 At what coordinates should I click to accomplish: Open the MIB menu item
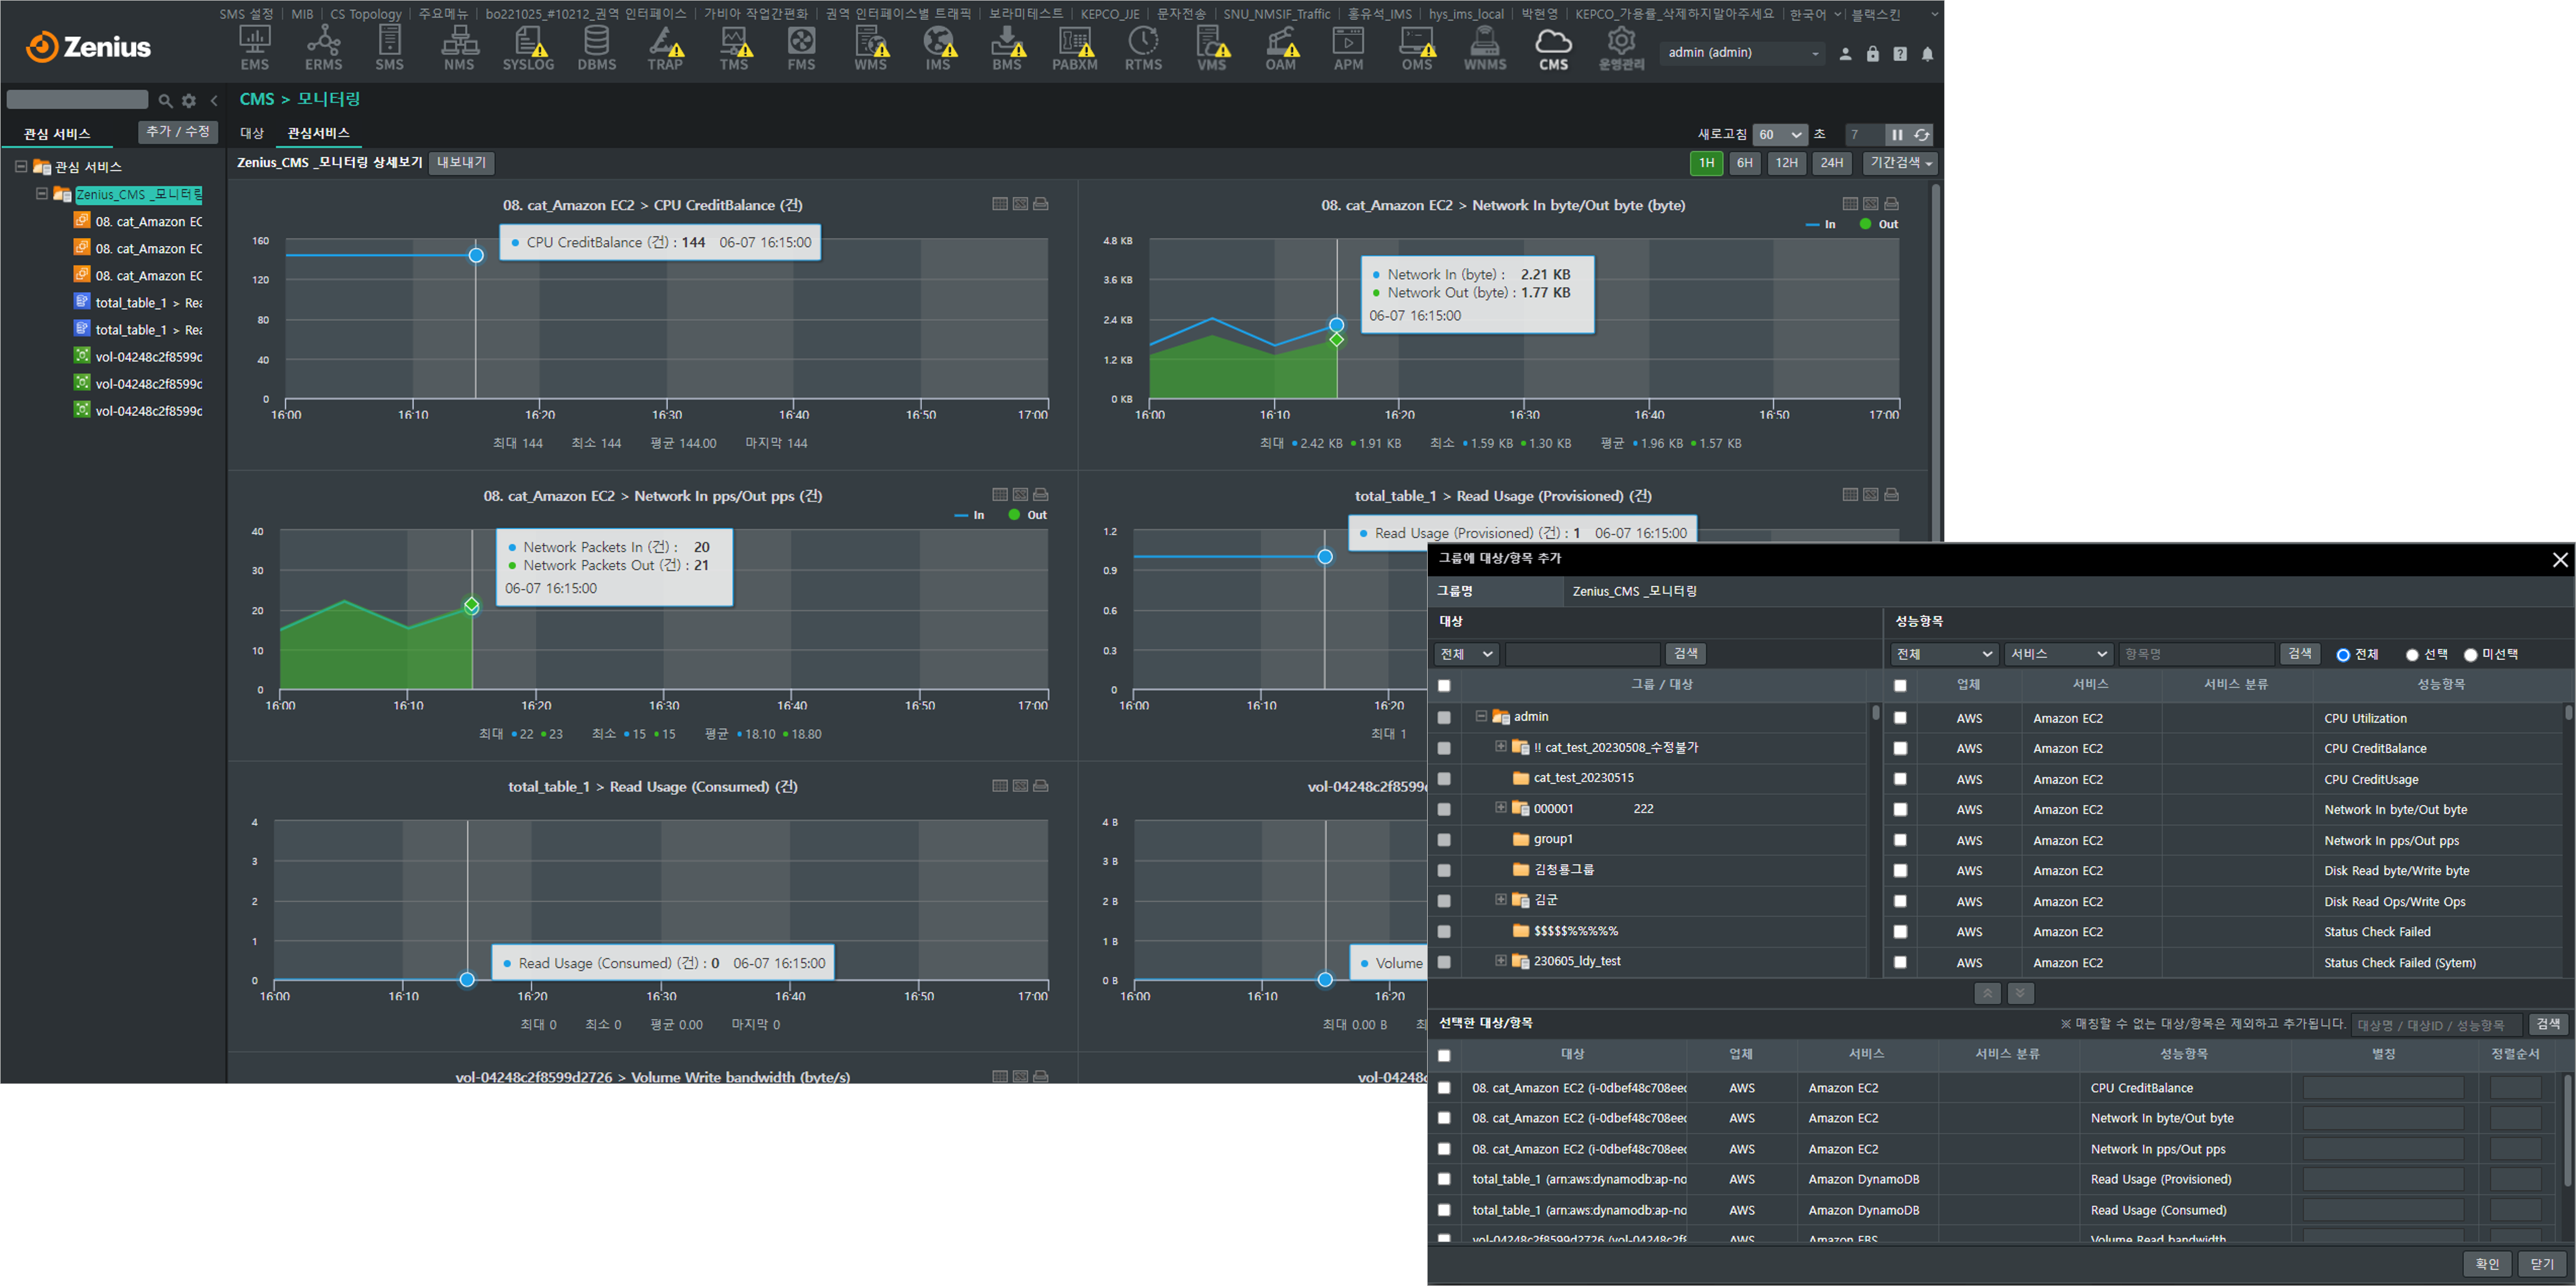coord(302,14)
